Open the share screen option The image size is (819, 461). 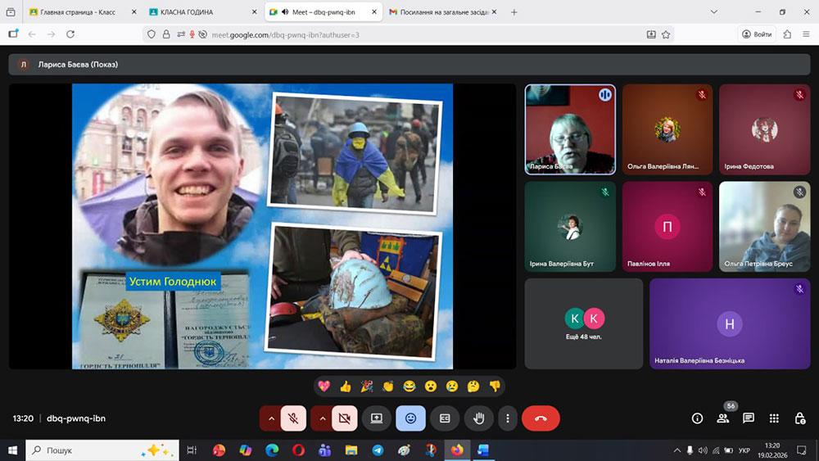tap(377, 418)
